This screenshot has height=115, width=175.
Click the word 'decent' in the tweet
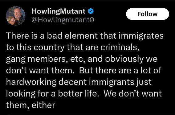72,82
